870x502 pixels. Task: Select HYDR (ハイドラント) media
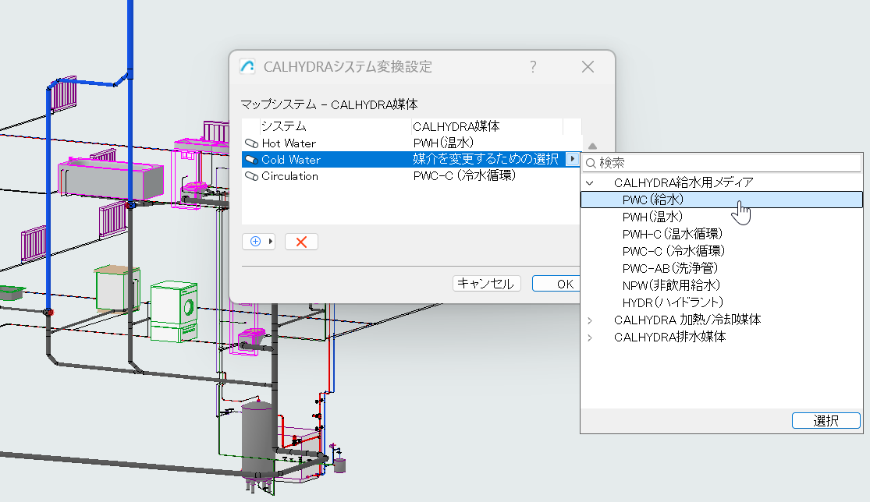coord(722,302)
